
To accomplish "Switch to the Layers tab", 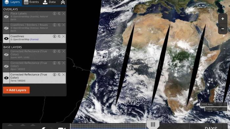I will (12, 2).
